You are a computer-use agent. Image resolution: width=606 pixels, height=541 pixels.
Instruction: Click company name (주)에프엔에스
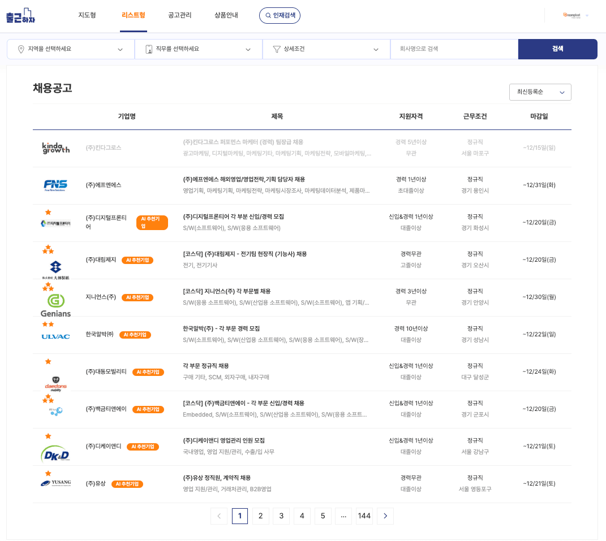(104, 185)
